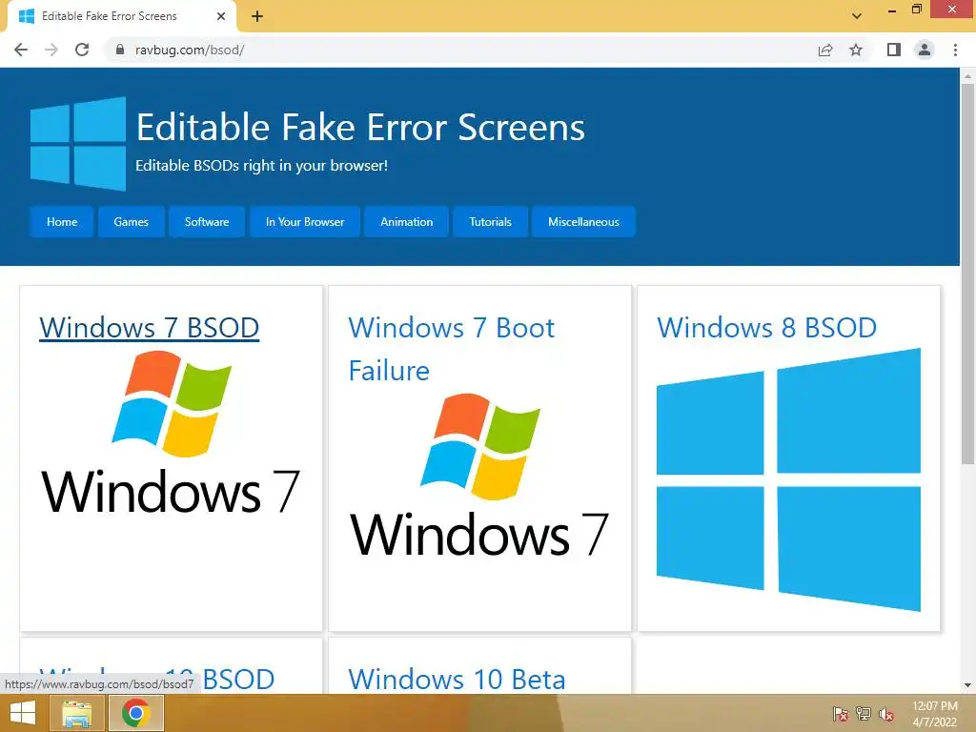Open the Games navigation item
The width and height of the screenshot is (976, 732).
[132, 221]
